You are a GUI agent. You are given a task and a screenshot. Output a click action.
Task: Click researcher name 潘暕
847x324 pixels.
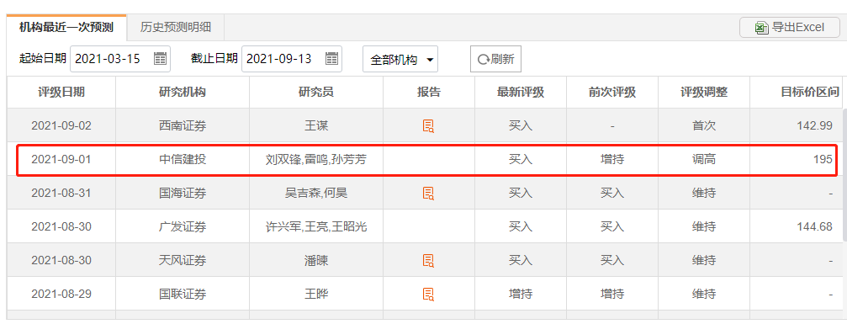point(316,261)
